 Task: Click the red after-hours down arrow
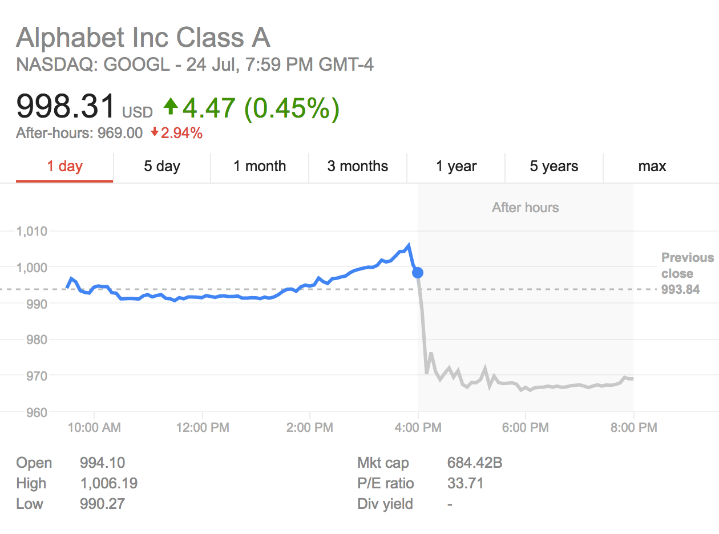point(154,133)
